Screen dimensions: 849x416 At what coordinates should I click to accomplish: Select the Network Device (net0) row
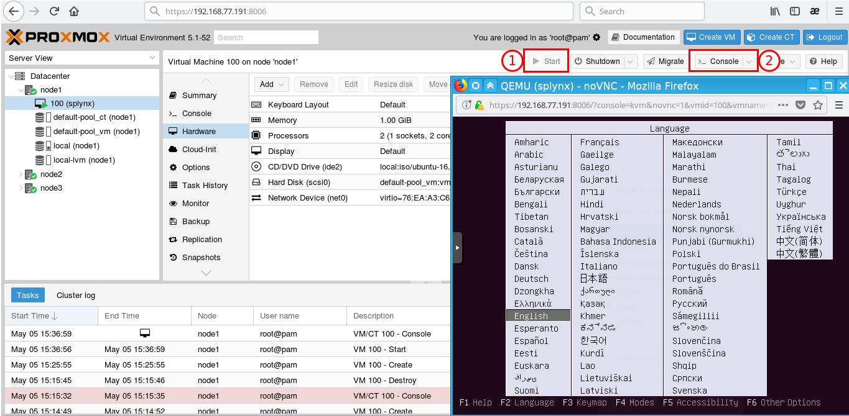point(350,198)
